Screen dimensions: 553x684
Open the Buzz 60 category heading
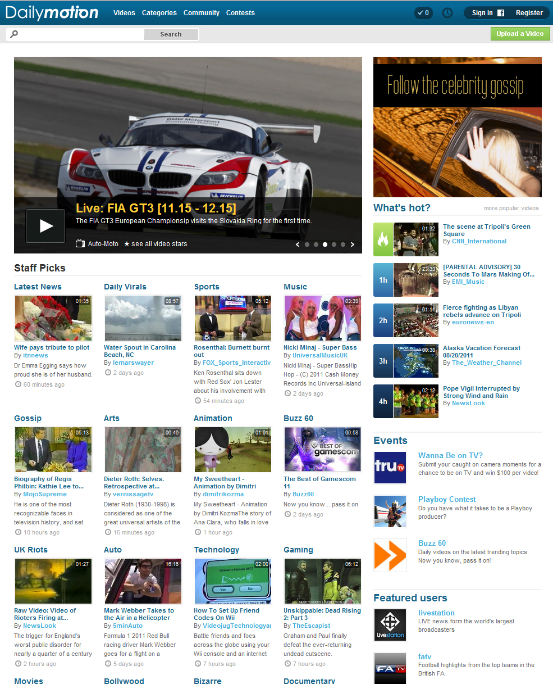(x=298, y=418)
